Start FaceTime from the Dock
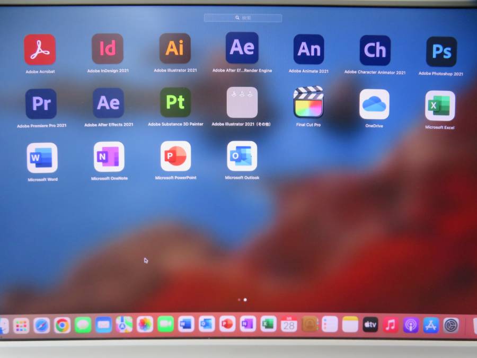 [x=165, y=324]
